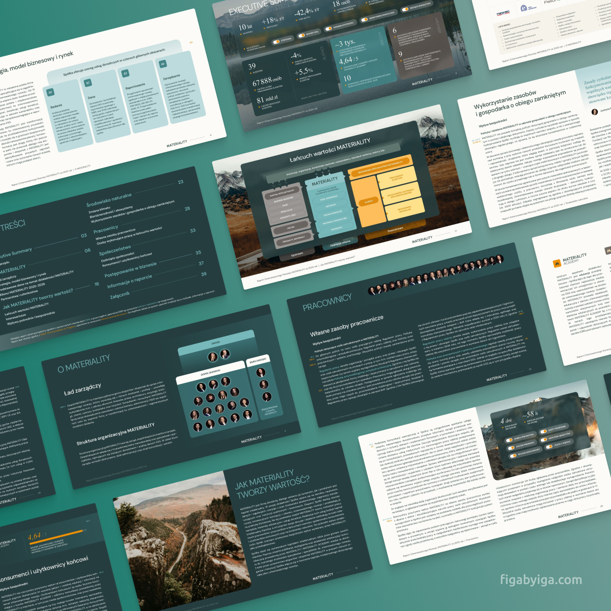This screenshot has height=611, width=611.
Task: Select the 02 badge on the Dane card
Action: (x=88, y=83)
